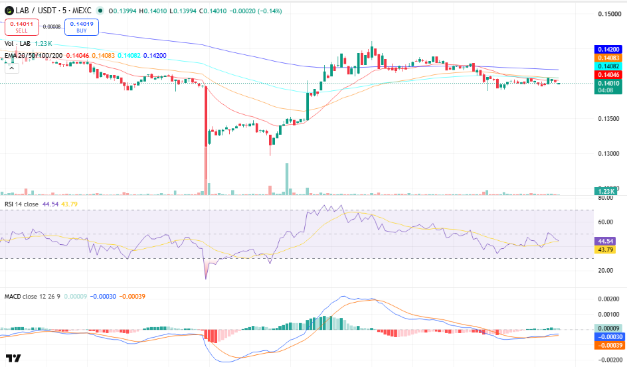Select the RSI 14 close indicator legend
The image size is (627, 367).
pyautogui.click(x=22, y=204)
